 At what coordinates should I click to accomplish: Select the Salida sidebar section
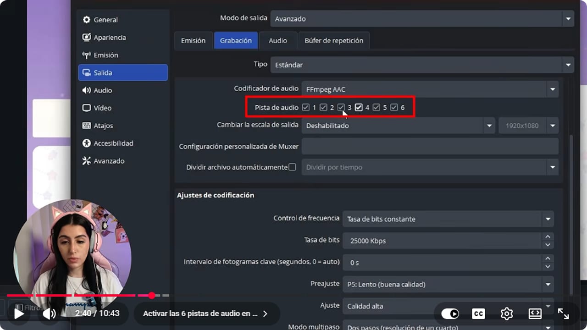tap(123, 72)
